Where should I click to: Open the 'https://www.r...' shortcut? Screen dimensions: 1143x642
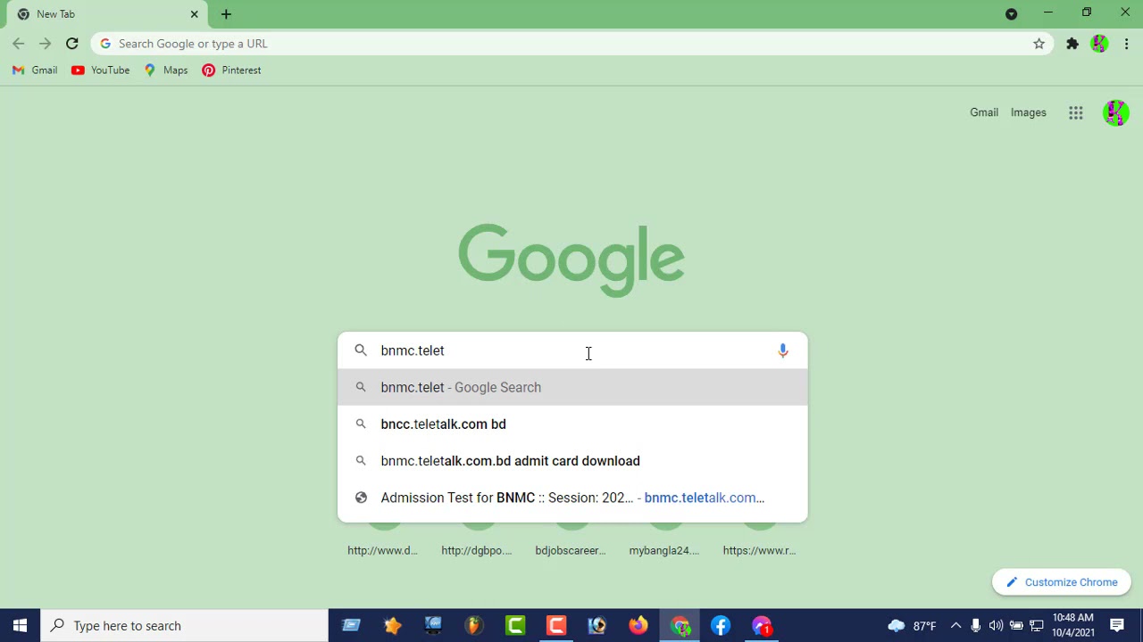759,550
